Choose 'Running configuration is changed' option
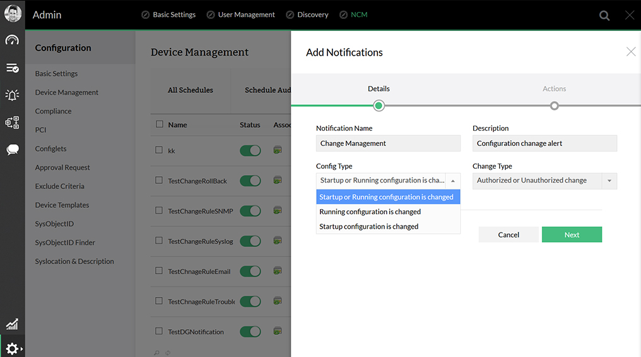The width and height of the screenshot is (641, 357). coord(370,212)
